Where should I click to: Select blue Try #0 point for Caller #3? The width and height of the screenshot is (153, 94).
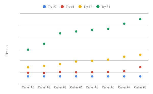(x=60, y=76)
